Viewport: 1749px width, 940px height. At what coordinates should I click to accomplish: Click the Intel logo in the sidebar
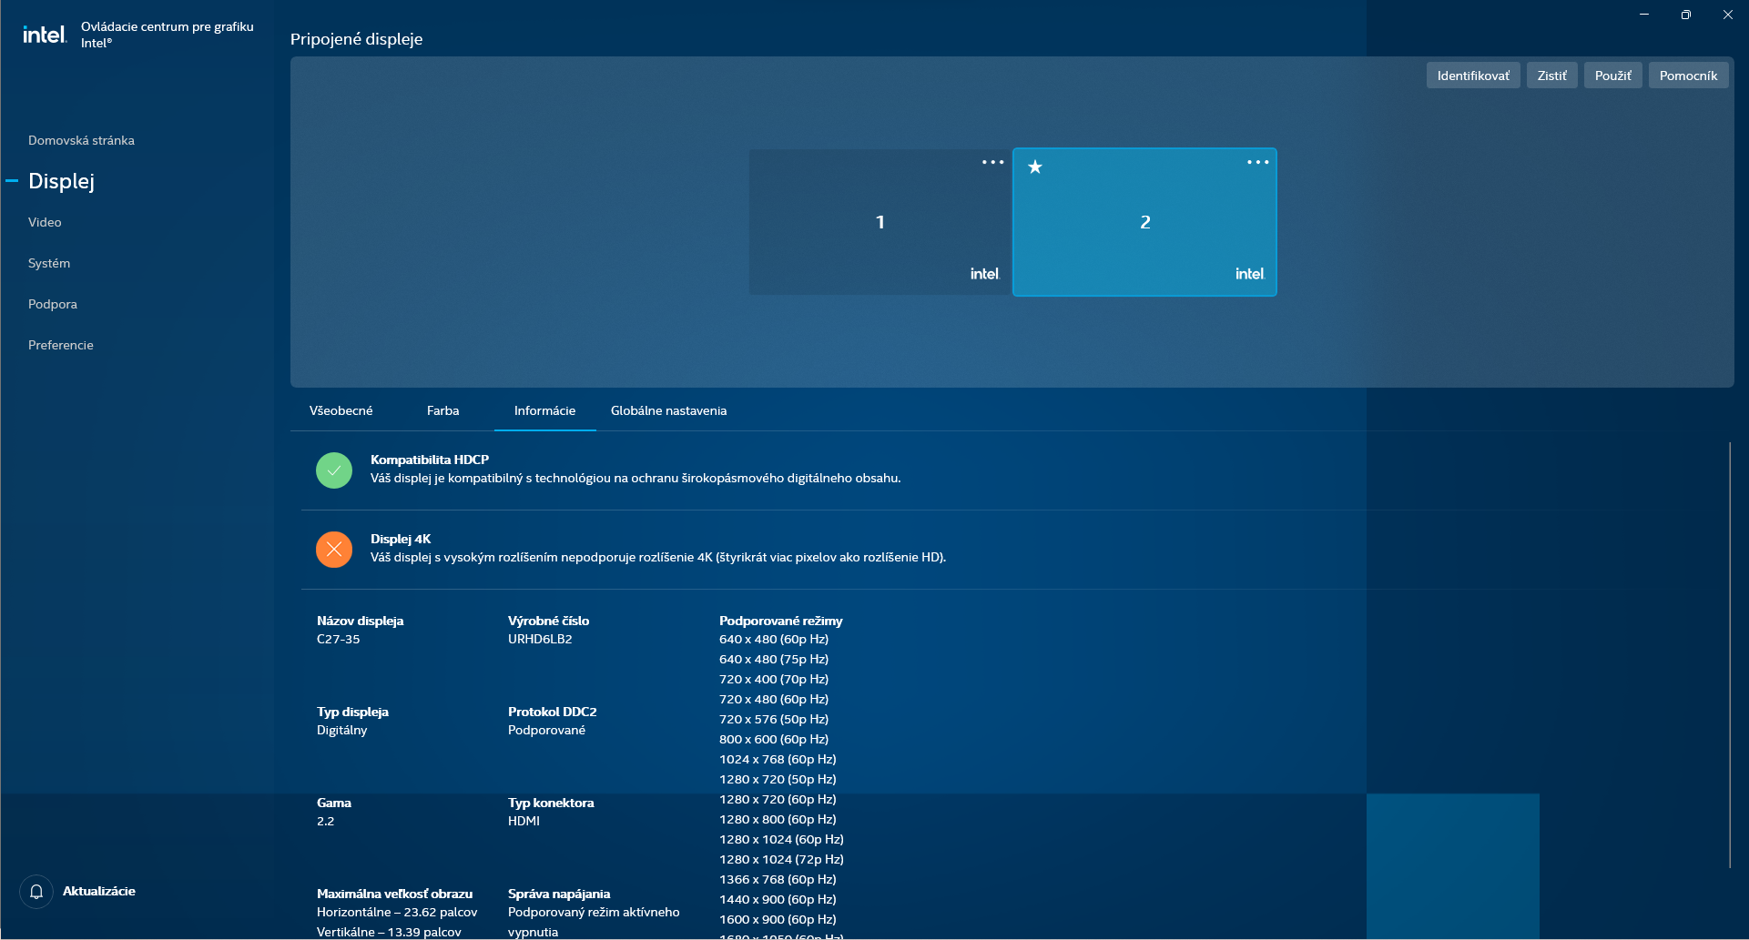tap(45, 35)
